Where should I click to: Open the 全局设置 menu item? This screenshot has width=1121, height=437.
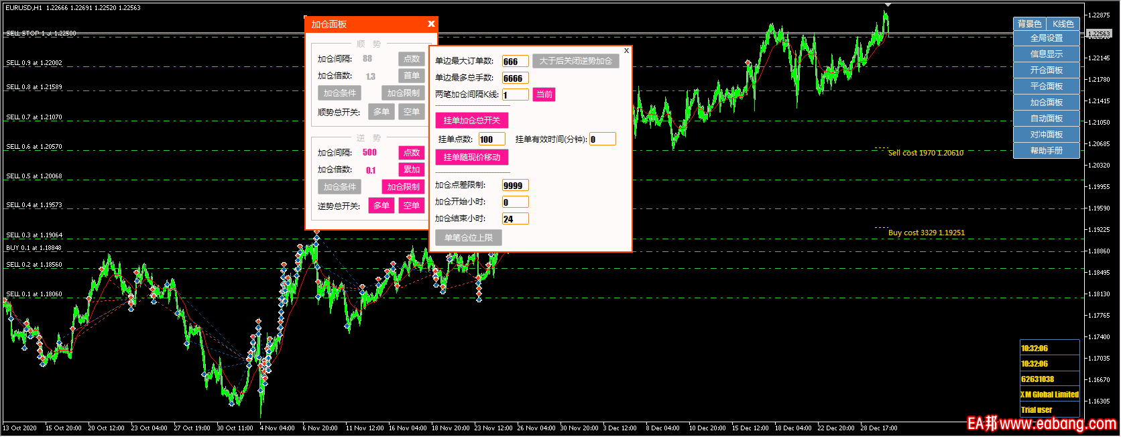click(1046, 38)
